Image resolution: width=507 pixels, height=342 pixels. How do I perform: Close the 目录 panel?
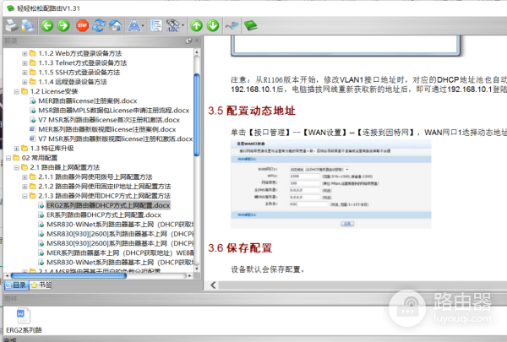197,41
